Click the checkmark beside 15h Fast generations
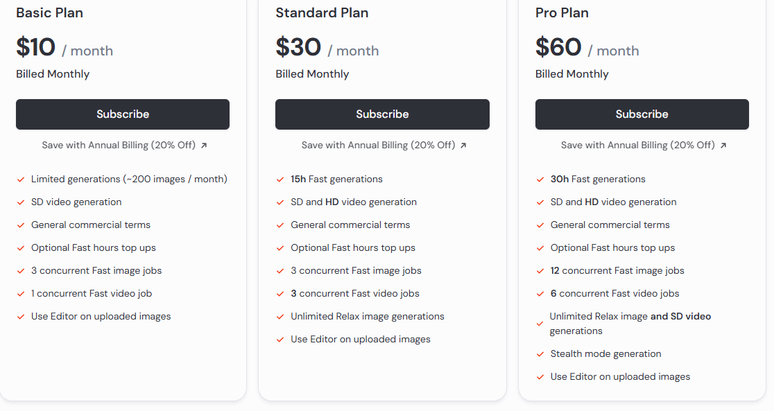 click(x=279, y=179)
